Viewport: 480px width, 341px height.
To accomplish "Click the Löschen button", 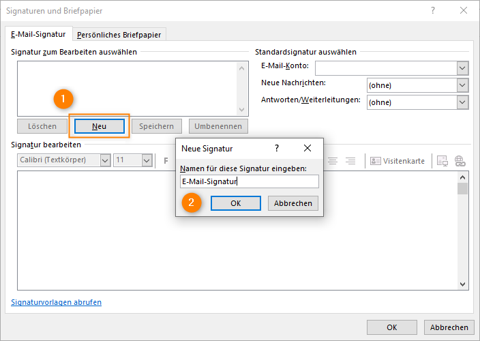I will pos(42,126).
